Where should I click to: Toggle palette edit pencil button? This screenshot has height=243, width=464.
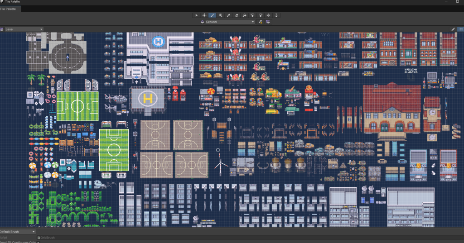pyautogui.click(x=453, y=29)
